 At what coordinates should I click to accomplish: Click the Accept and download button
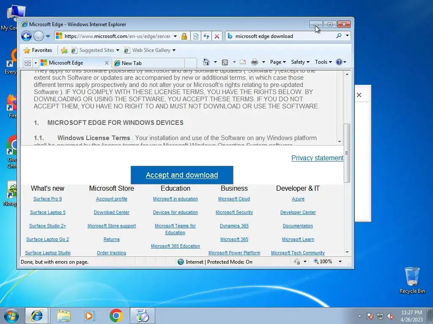click(182, 175)
